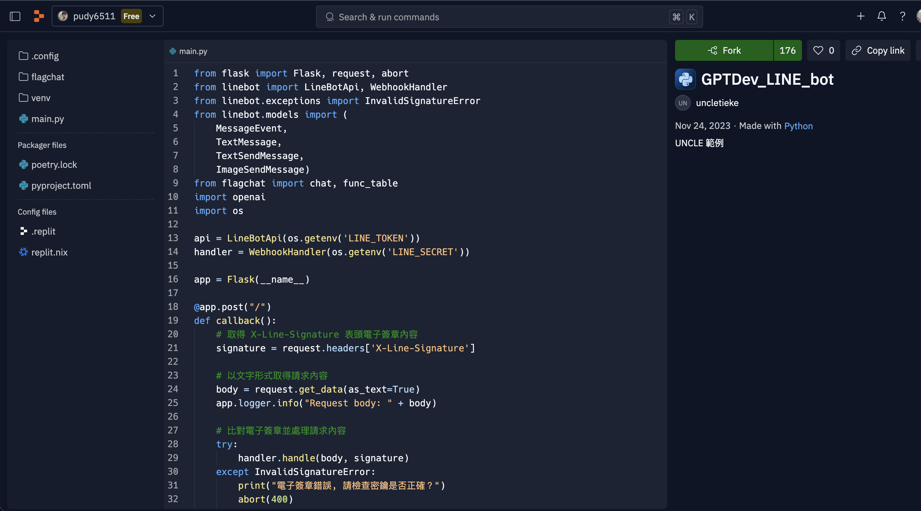Open the notifications bell

pyautogui.click(x=881, y=16)
